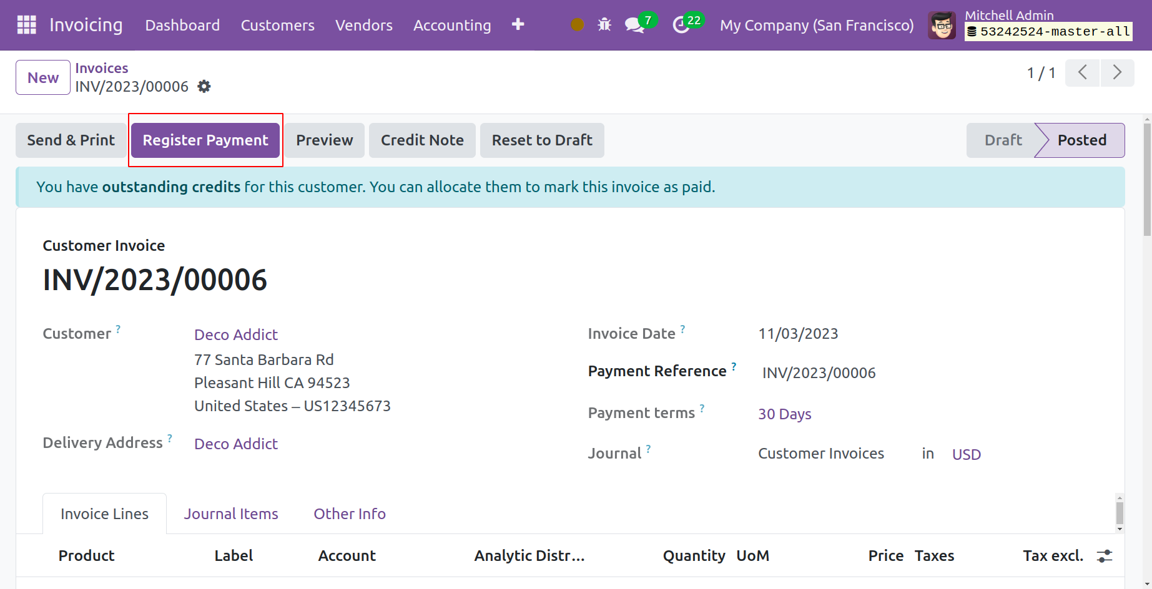Click the plus icon in top navbar
Viewport: 1152px width, 589px height.
point(518,24)
